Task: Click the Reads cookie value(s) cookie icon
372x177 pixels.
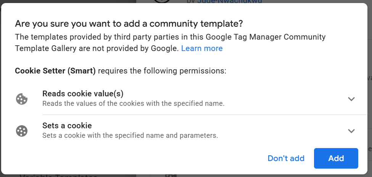Action: point(21,99)
